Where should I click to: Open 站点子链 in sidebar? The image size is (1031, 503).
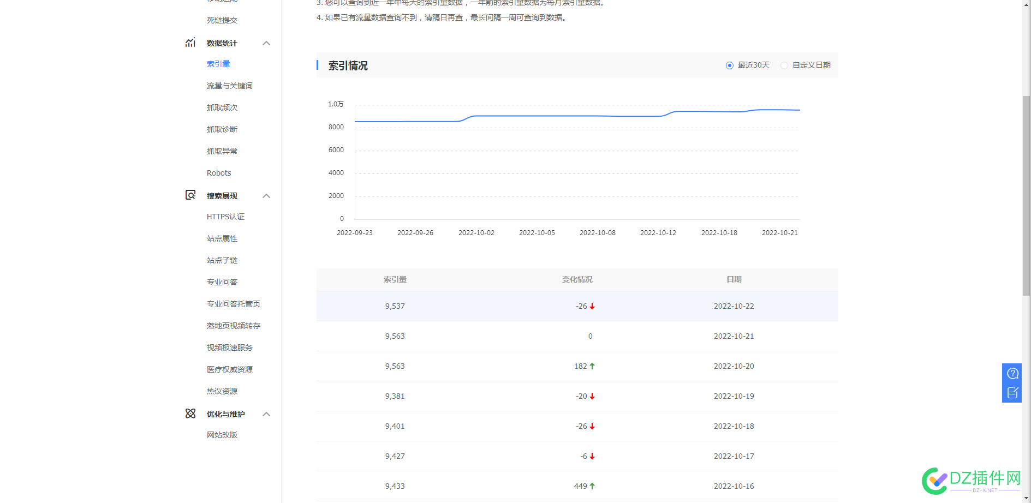click(222, 260)
